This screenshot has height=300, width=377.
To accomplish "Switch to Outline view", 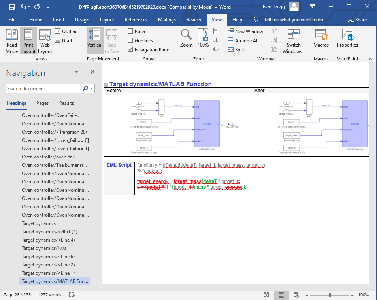I will (66, 32).
